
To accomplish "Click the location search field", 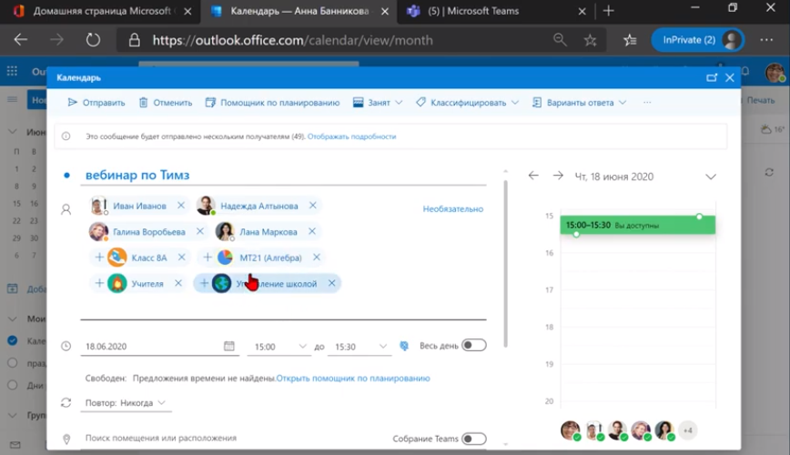I will [232, 438].
